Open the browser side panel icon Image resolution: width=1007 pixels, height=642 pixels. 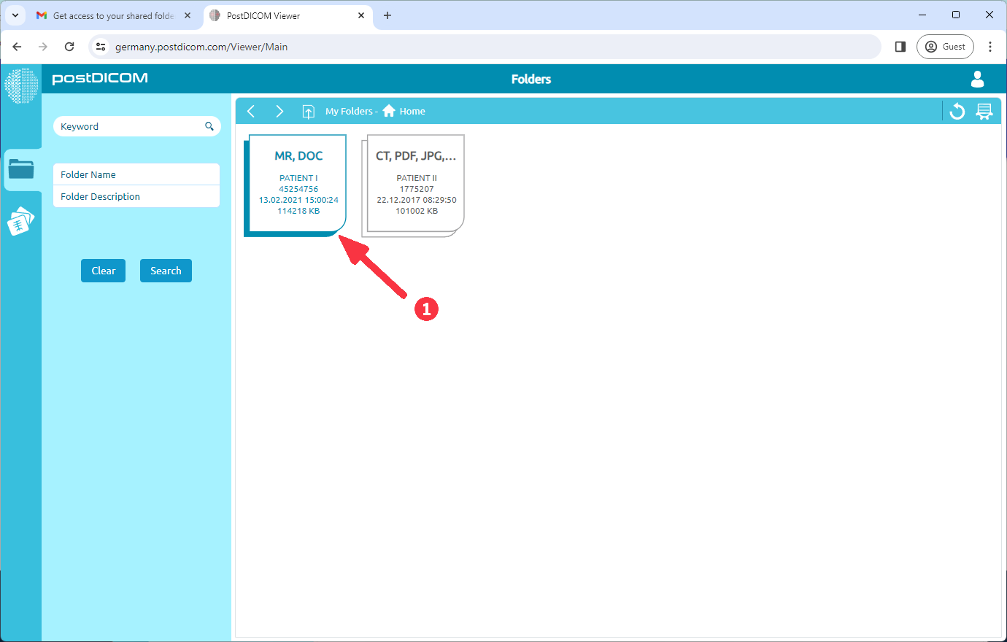coord(900,46)
